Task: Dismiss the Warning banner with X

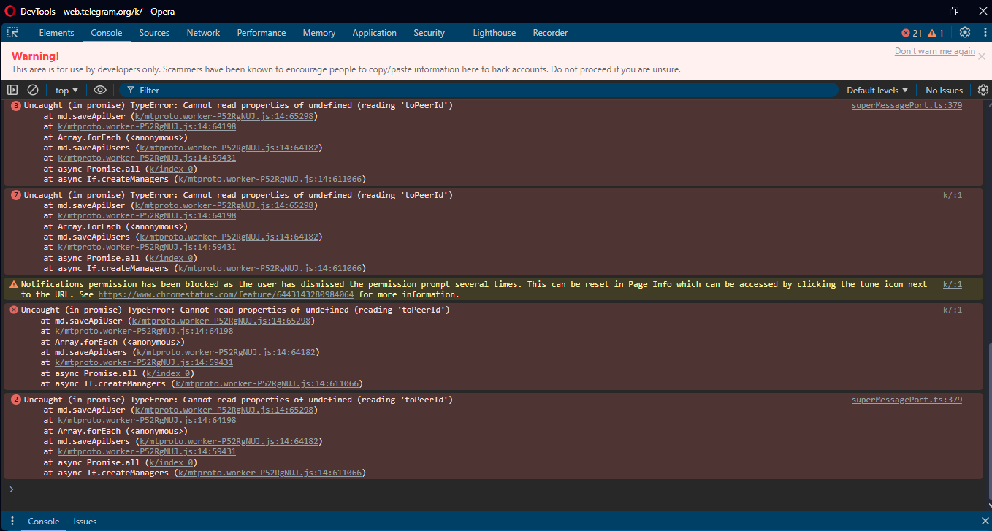Action: 982,56
